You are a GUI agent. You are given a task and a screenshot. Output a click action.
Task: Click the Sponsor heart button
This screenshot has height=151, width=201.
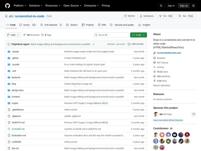click(x=130, y=16)
